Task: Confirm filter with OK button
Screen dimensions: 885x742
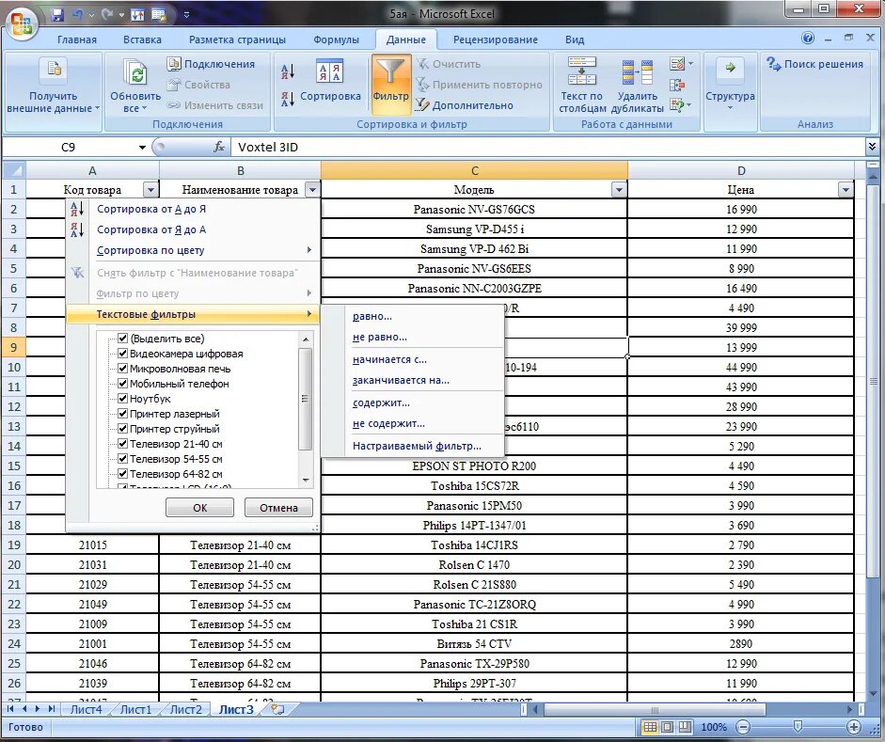Action: coord(199,507)
